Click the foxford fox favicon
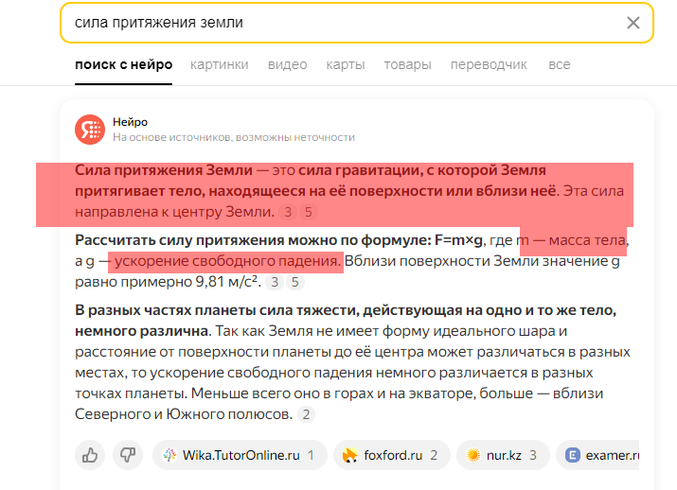Screen dimensions: 677x490 [350, 455]
